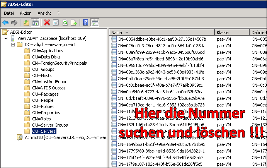Sort list by the Klasse column header
This screenshot has width=267, height=168.
click(x=224, y=32)
